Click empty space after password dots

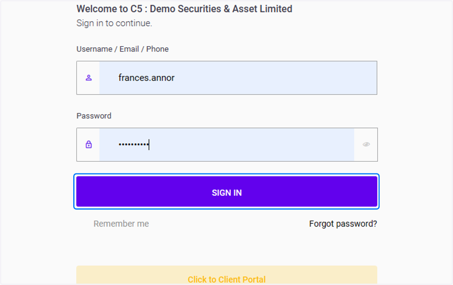(x=251, y=144)
